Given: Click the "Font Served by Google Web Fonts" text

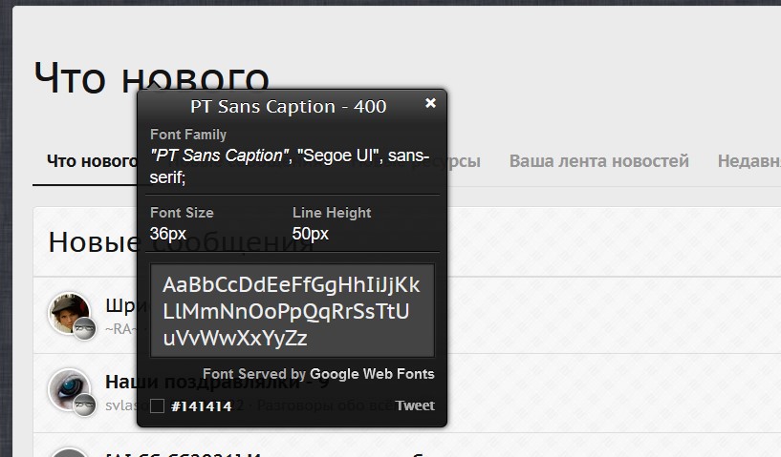Looking at the screenshot, I should coord(318,373).
